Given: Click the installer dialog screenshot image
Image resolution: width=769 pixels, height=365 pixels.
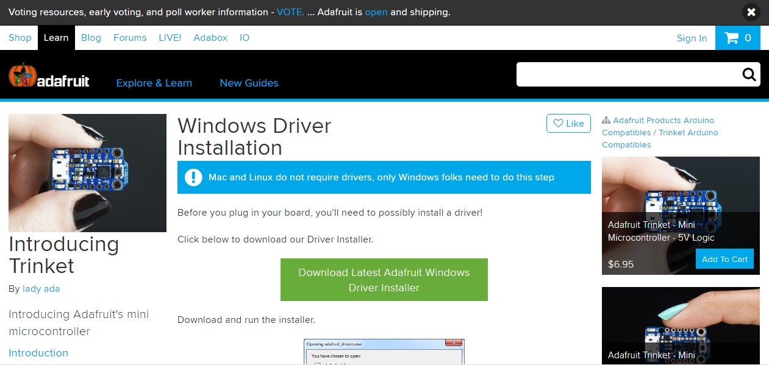Looking at the screenshot, I should pyautogui.click(x=384, y=352).
